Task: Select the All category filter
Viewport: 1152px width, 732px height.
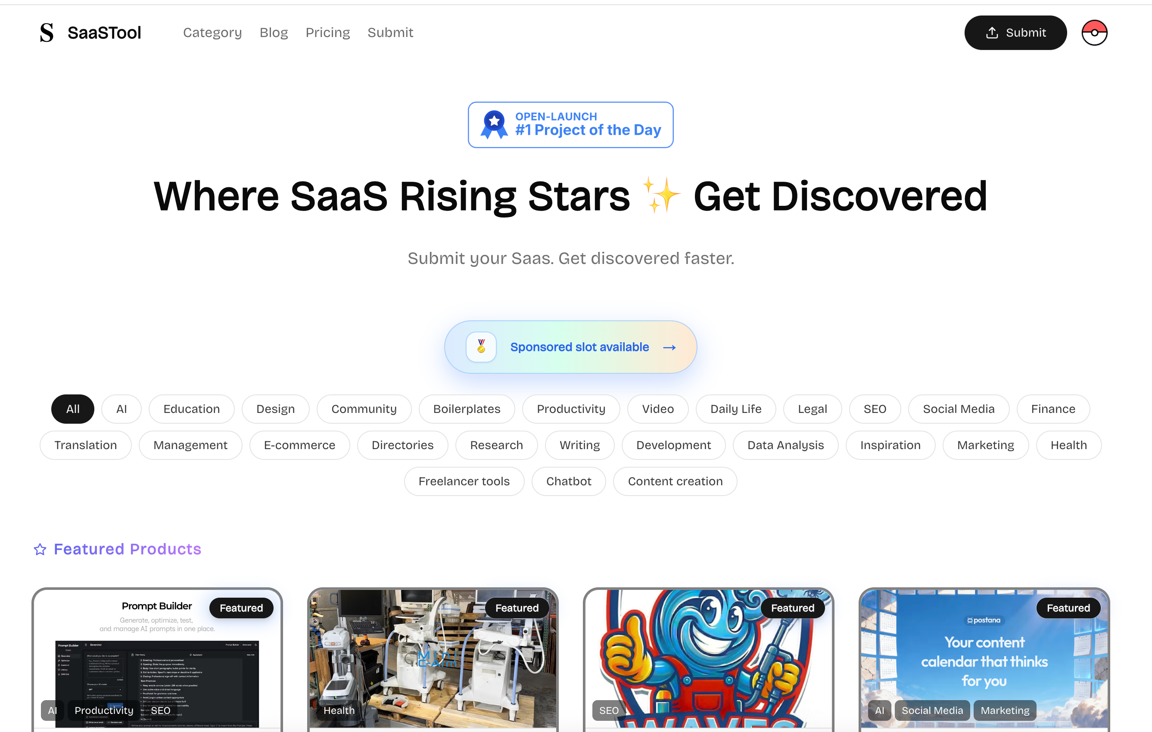Action: coord(73,409)
